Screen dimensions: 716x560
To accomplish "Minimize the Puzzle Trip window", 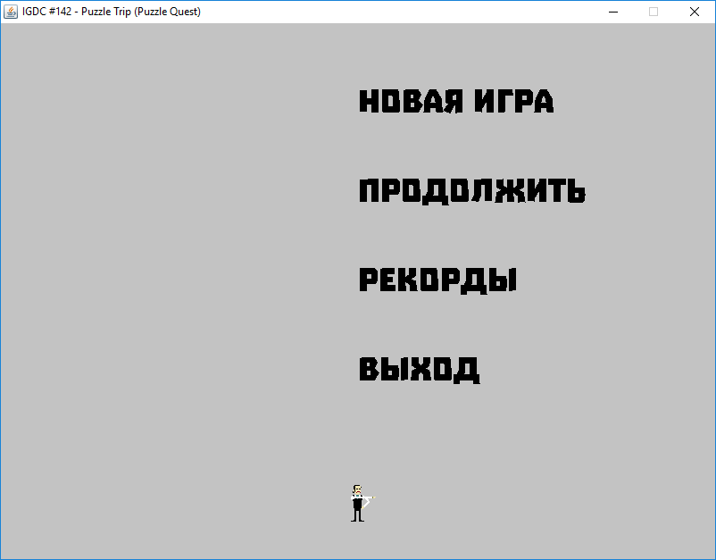I will [x=613, y=12].
